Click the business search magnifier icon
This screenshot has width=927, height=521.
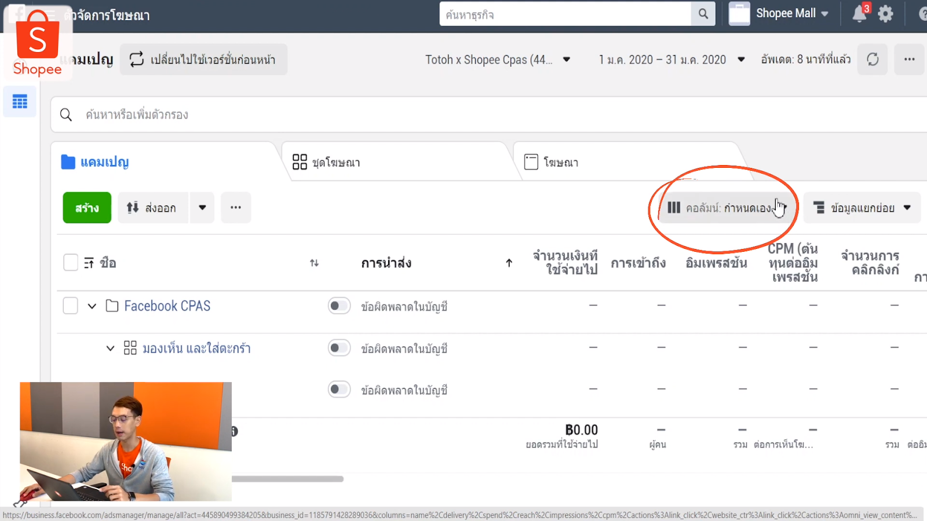click(x=703, y=14)
